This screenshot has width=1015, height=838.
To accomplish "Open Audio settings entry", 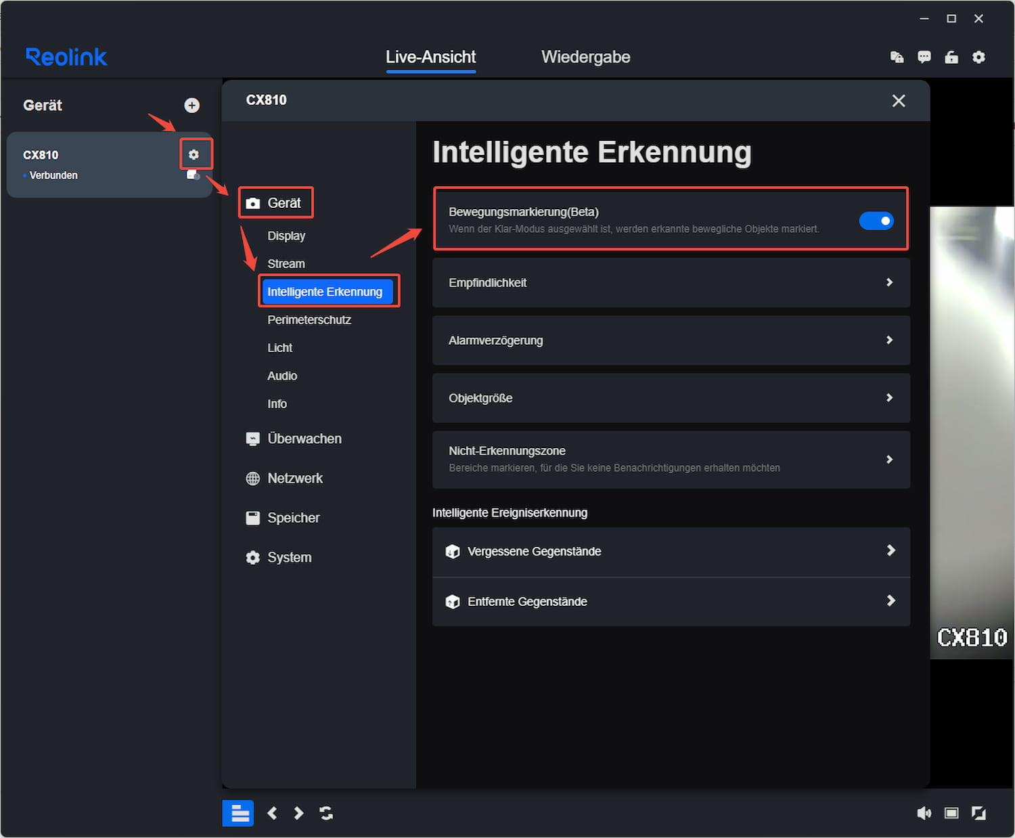I will point(282,376).
